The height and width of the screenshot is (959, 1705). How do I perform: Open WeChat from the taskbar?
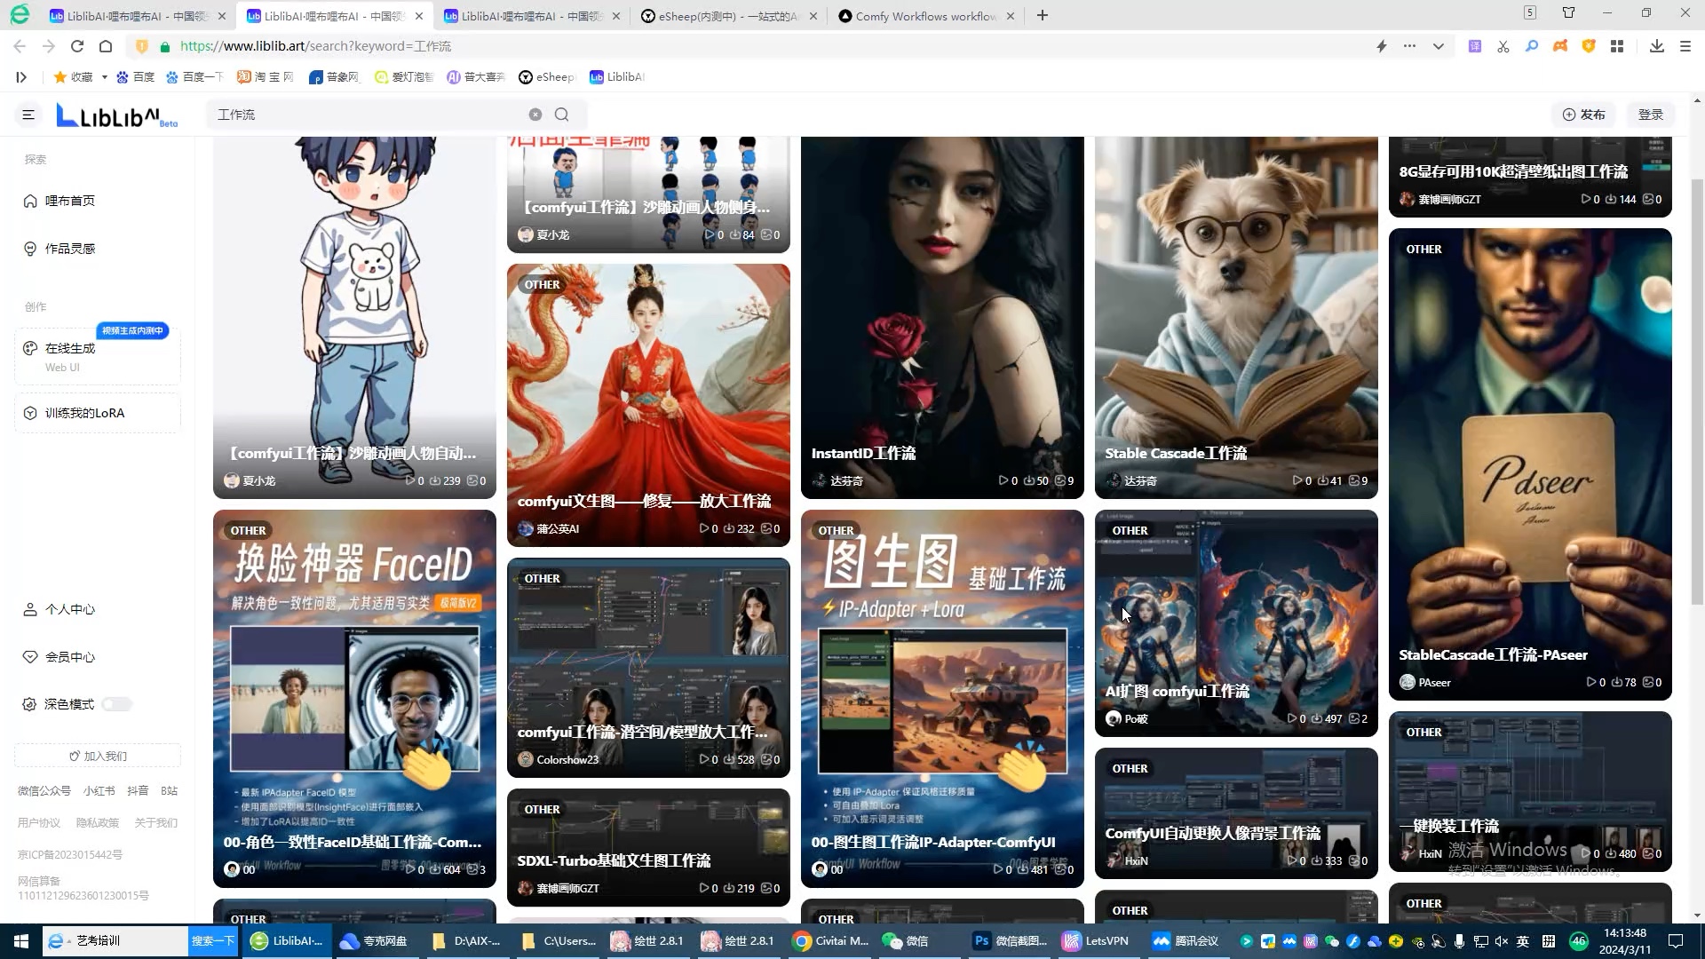(906, 940)
